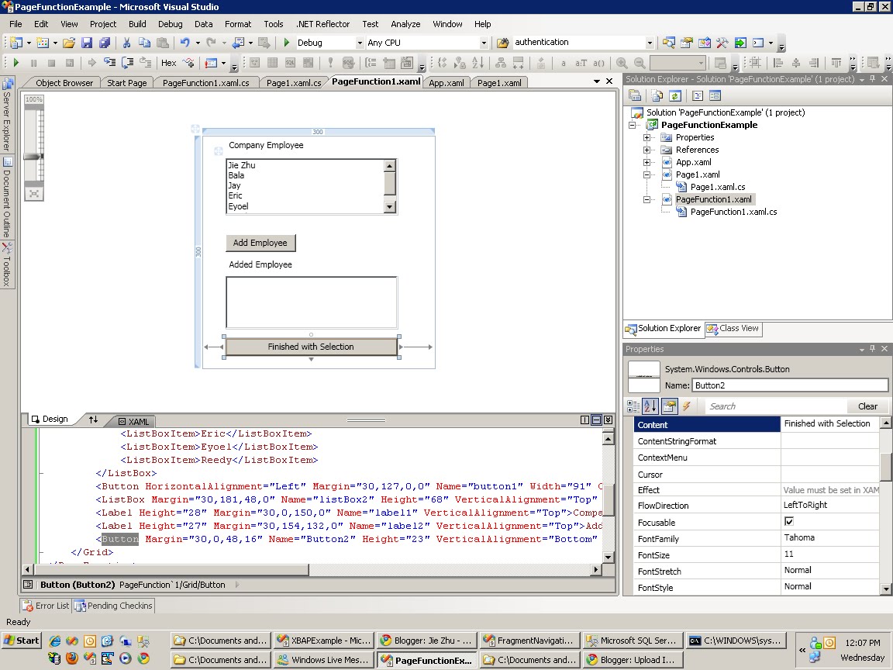Click the Properties icon in Solution Explorer toolbar

[x=634, y=95]
